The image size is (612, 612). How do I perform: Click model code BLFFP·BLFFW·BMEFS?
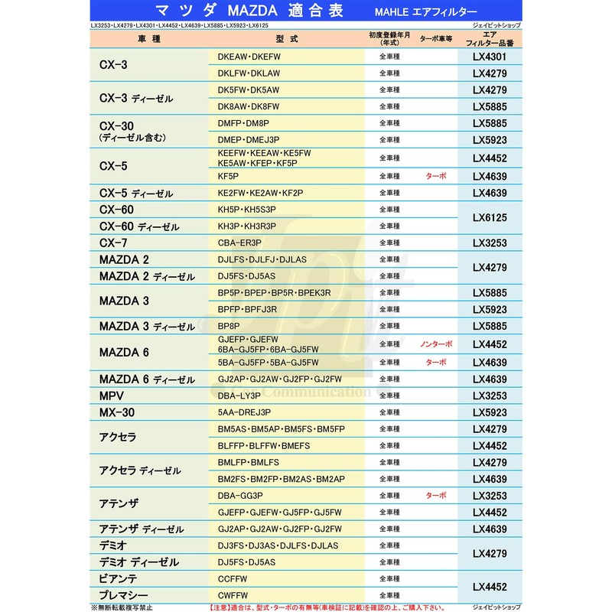(x=264, y=446)
